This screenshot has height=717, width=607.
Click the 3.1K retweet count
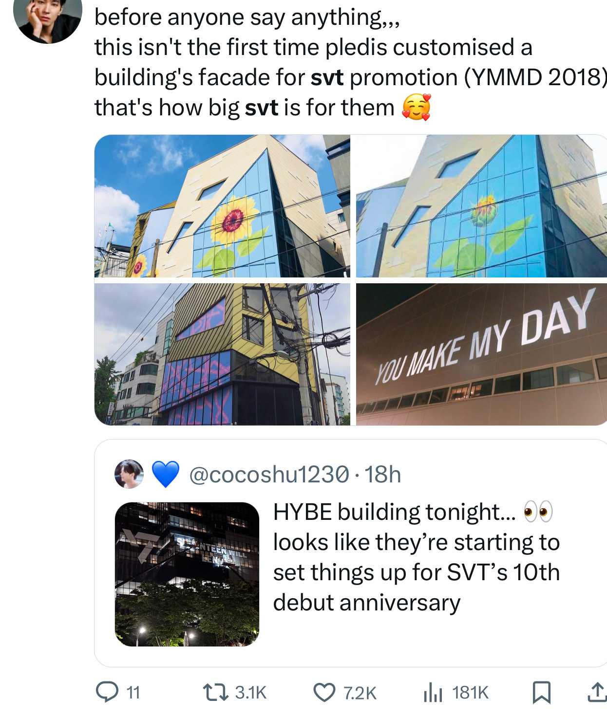point(251,693)
